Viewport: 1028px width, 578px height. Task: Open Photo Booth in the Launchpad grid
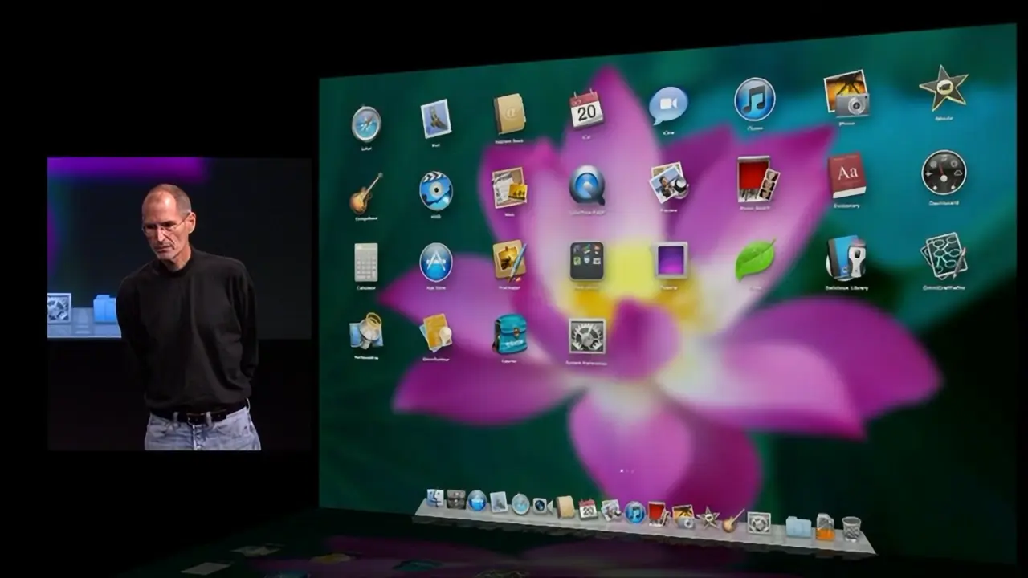point(757,178)
